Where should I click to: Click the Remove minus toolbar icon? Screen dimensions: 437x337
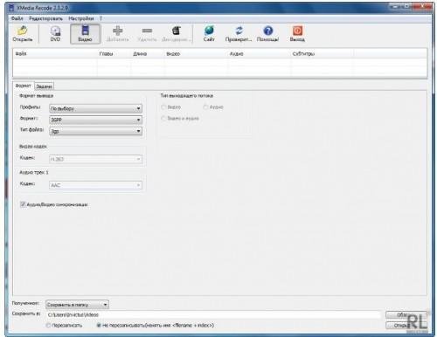pyautogui.click(x=147, y=34)
